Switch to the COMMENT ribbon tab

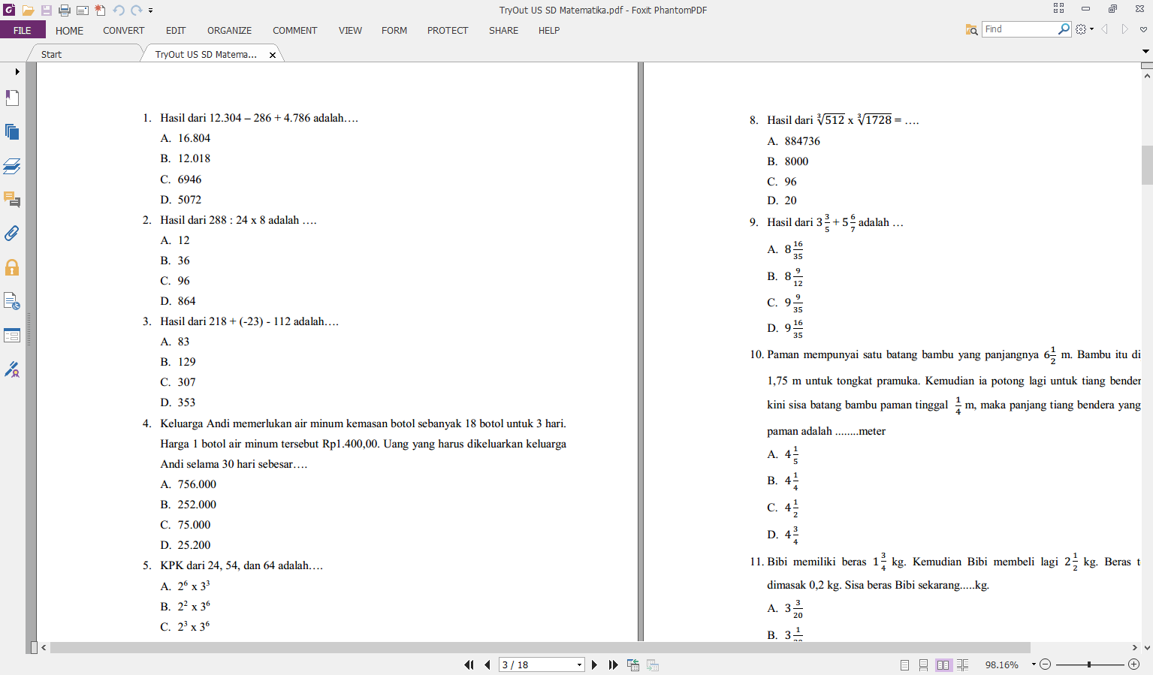pyautogui.click(x=294, y=30)
